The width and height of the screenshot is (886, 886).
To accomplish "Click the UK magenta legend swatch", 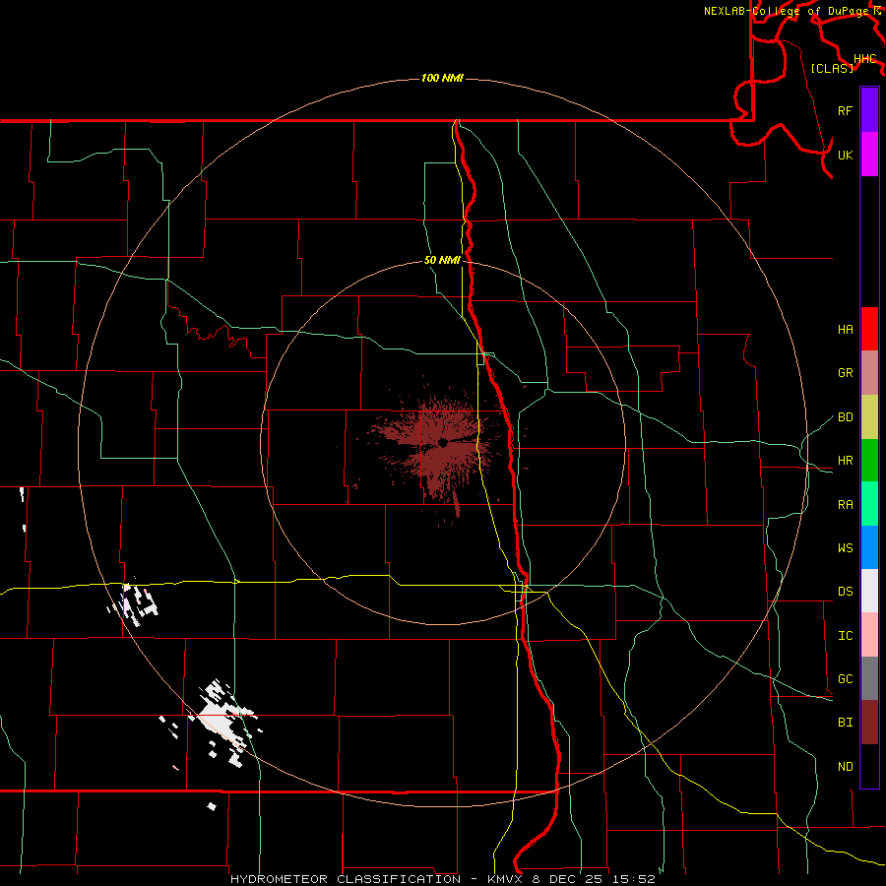I will point(869,155).
